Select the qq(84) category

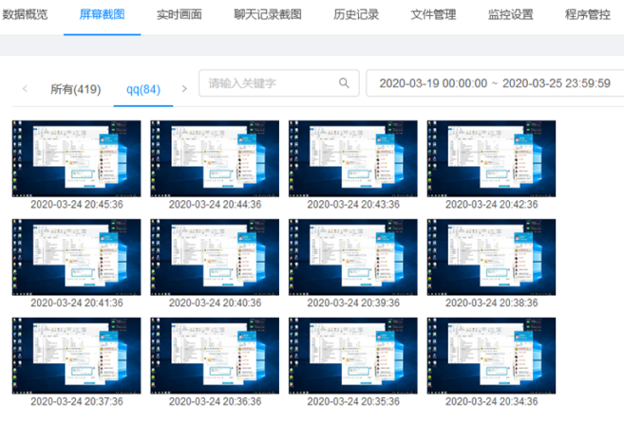[143, 89]
